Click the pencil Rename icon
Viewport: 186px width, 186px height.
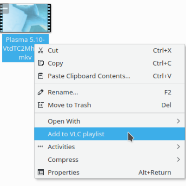click(40, 92)
